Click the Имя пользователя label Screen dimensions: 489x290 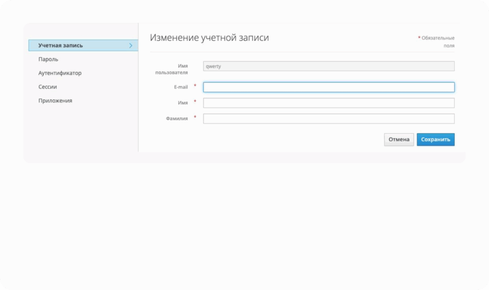[172, 69]
